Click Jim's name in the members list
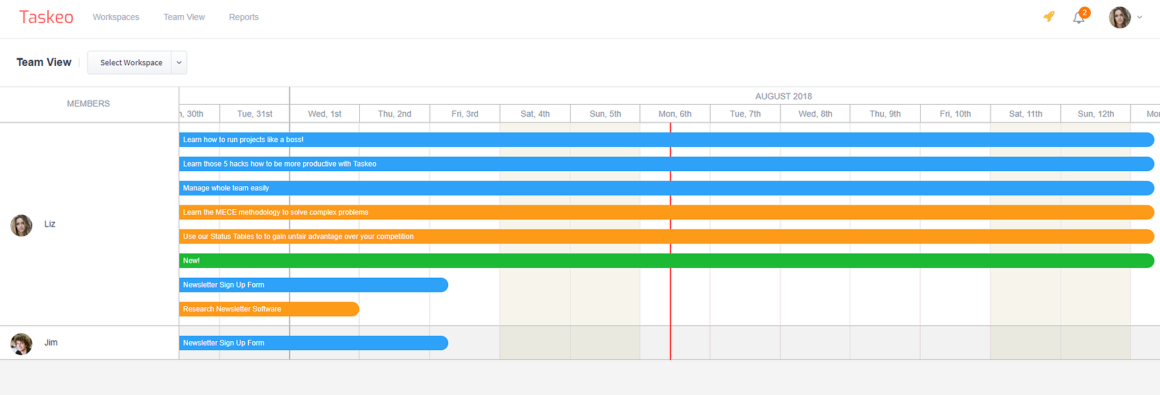This screenshot has height=395, width=1160. 51,342
